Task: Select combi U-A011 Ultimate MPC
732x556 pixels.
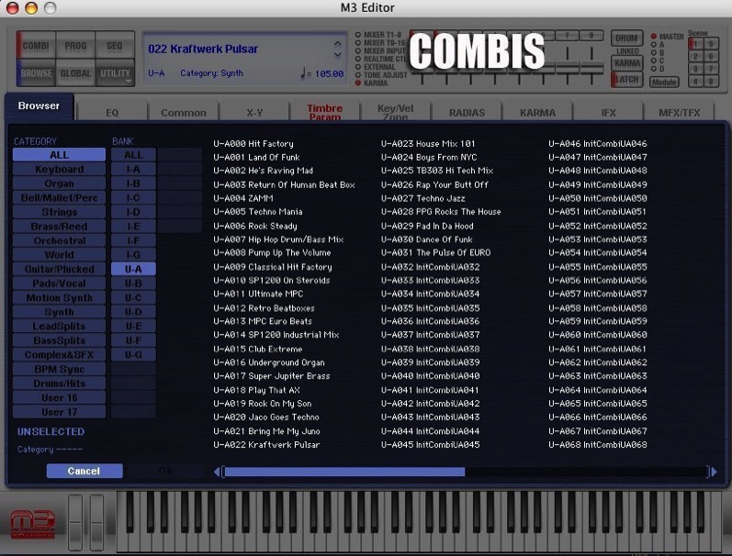Action: [258, 294]
